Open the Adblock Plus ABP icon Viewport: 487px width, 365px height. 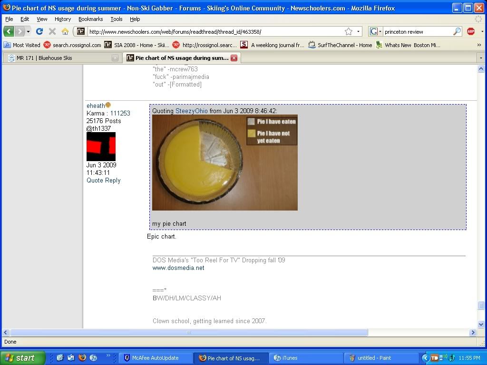(x=471, y=31)
